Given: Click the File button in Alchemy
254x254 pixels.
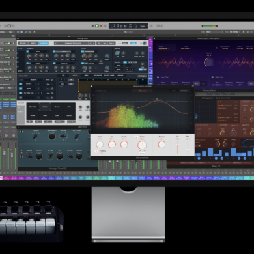Looking at the screenshot, I should coord(99,43).
